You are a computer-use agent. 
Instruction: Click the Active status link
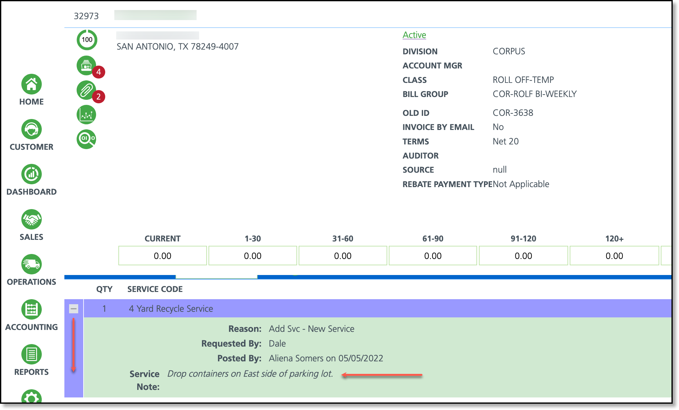[414, 35]
